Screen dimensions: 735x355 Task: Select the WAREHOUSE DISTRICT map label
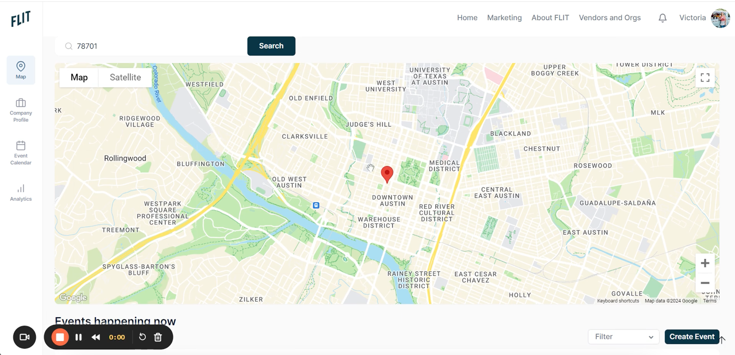(x=379, y=222)
